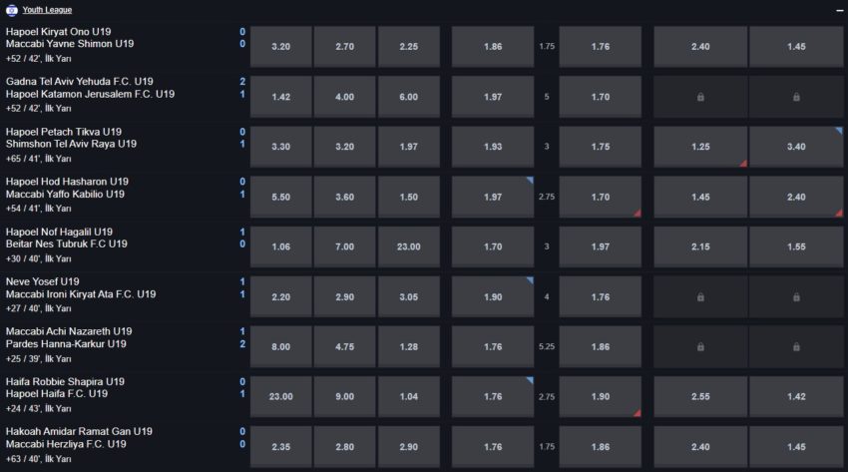Click right lock icon in Maccabi Achi Nazareth row
The height and width of the screenshot is (472, 848).
[796, 346]
